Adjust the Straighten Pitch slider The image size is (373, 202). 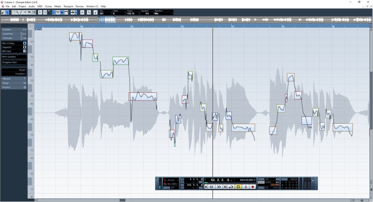14,65
